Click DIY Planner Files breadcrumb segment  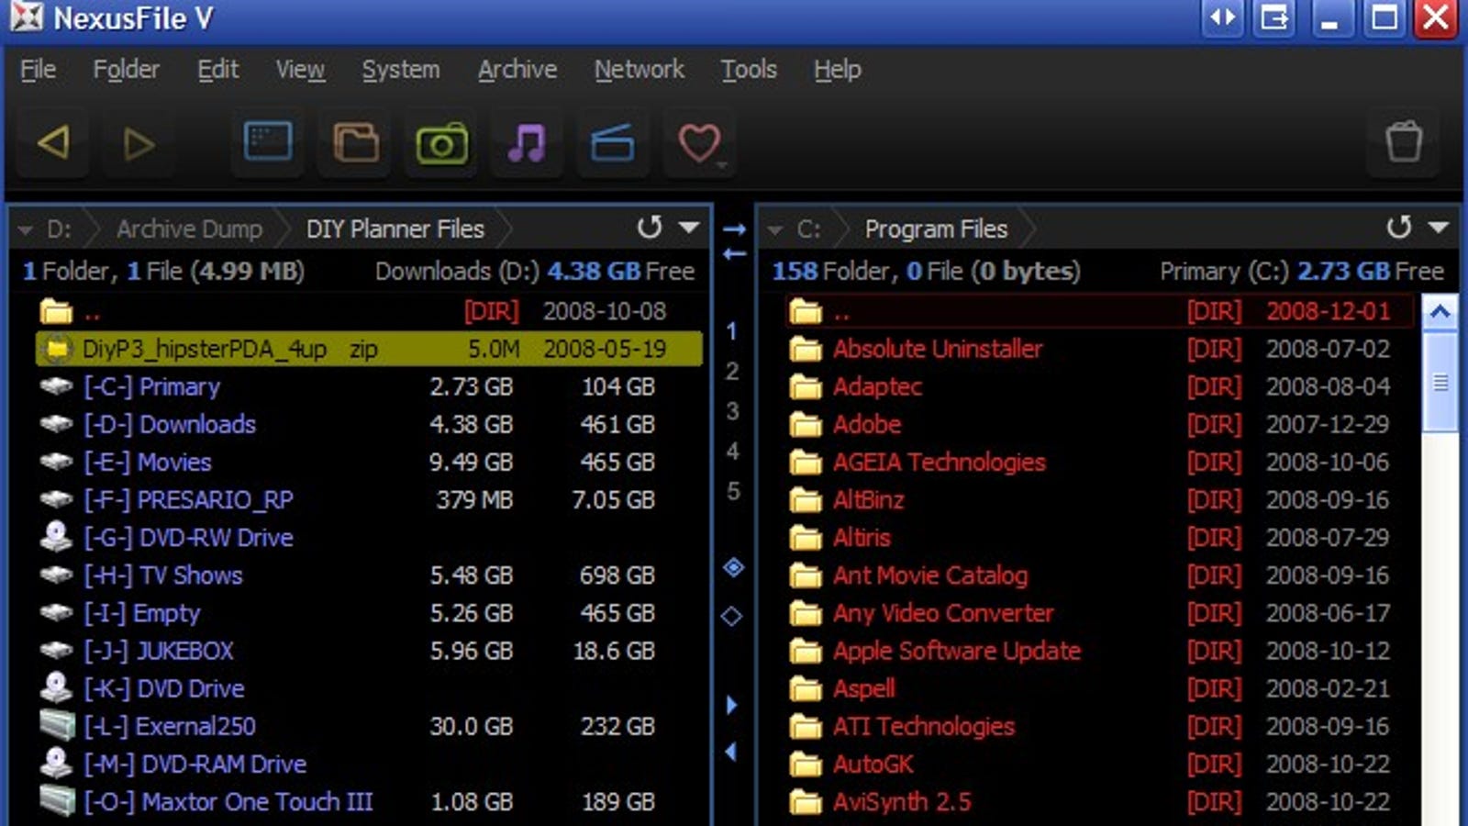click(395, 229)
